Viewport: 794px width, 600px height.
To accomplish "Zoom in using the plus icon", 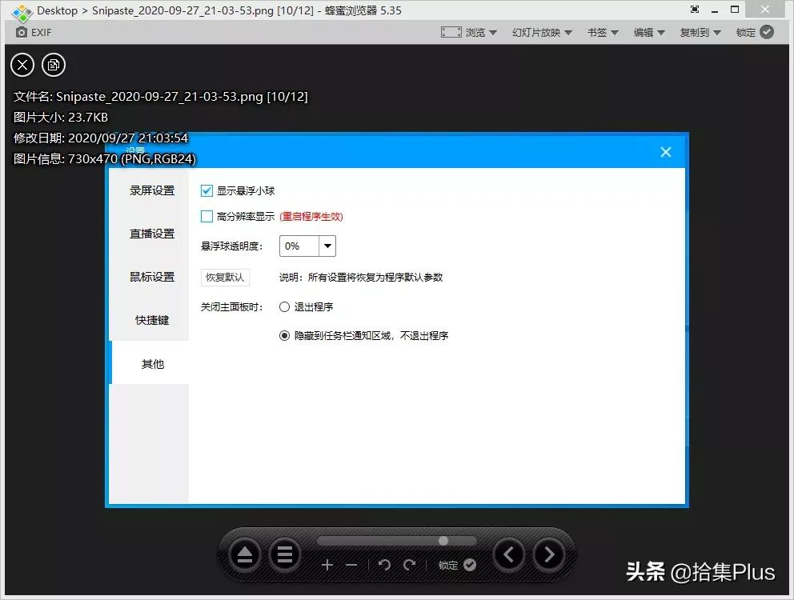I will (327, 566).
